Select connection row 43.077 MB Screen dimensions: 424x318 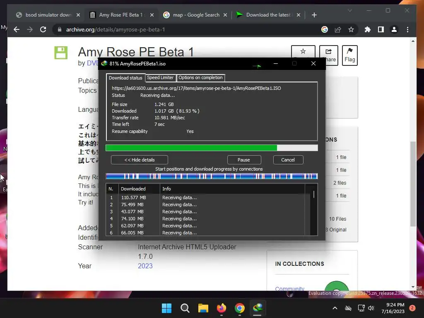[x=205, y=212]
